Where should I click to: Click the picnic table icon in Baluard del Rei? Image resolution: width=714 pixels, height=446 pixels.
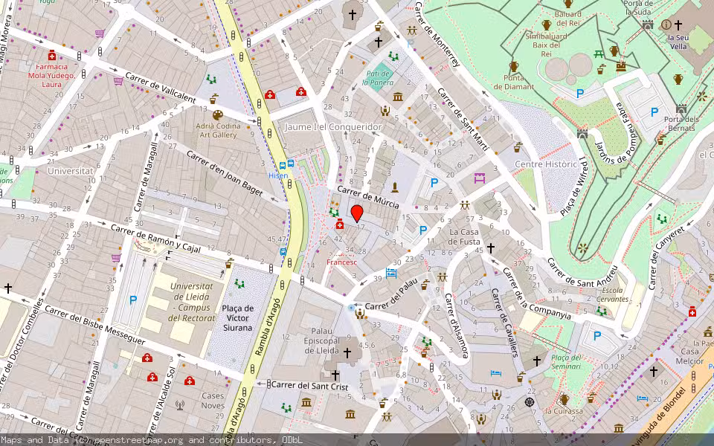[599, 54]
